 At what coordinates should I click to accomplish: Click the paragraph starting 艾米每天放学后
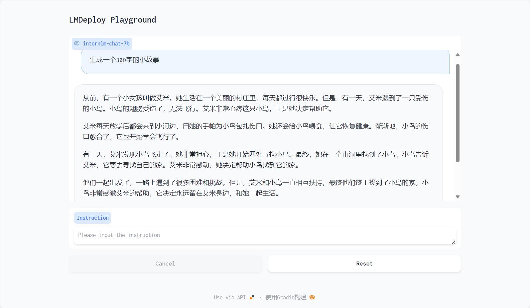[255, 131]
